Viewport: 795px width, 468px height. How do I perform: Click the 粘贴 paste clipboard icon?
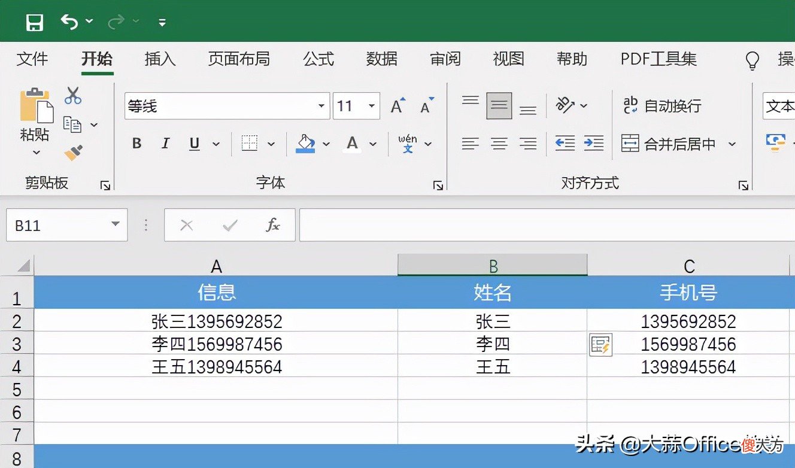36,105
